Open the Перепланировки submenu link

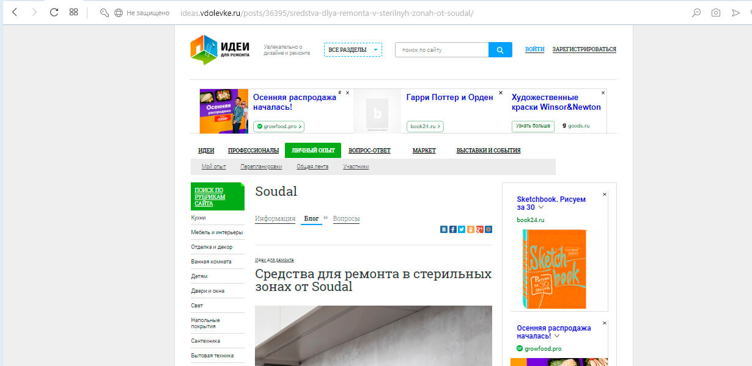(261, 167)
